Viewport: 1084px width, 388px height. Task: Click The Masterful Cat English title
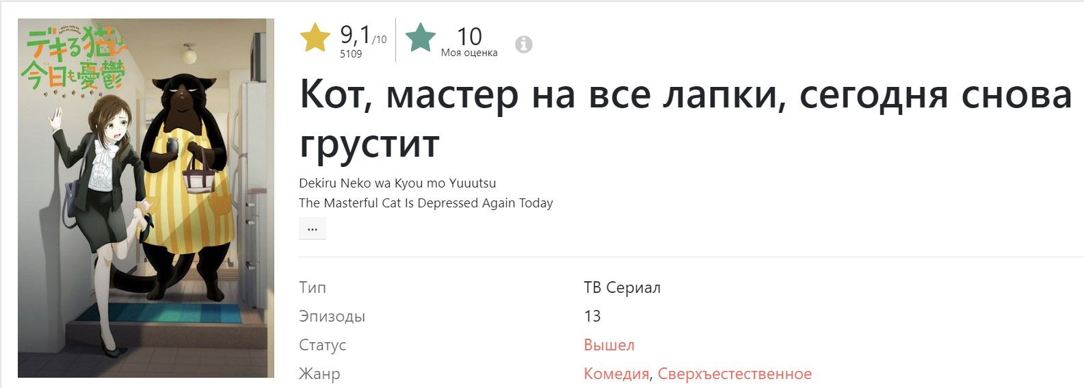425,203
